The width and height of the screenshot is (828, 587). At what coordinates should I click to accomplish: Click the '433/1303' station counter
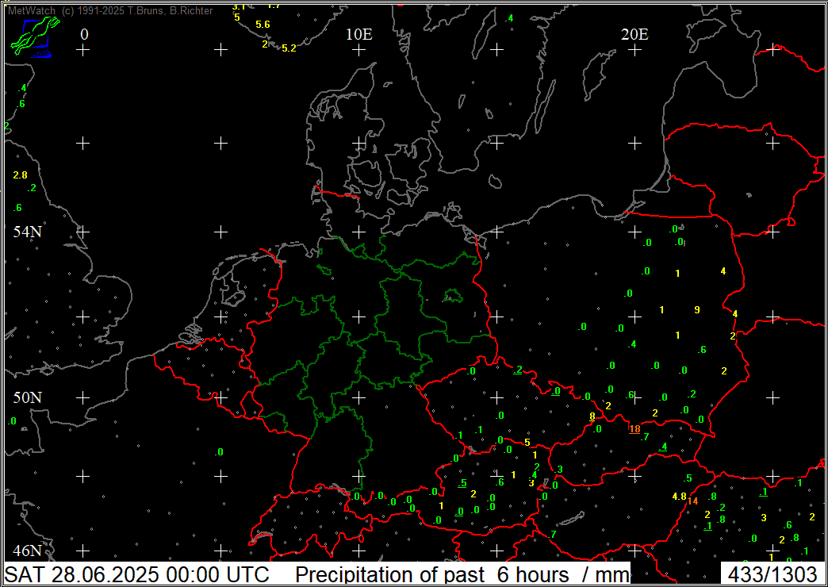[x=772, y=574]
